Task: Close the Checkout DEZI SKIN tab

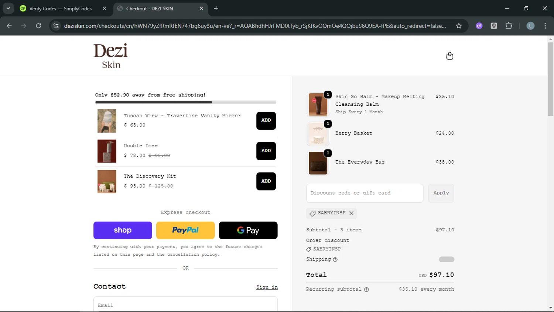Action: point(201,8)
